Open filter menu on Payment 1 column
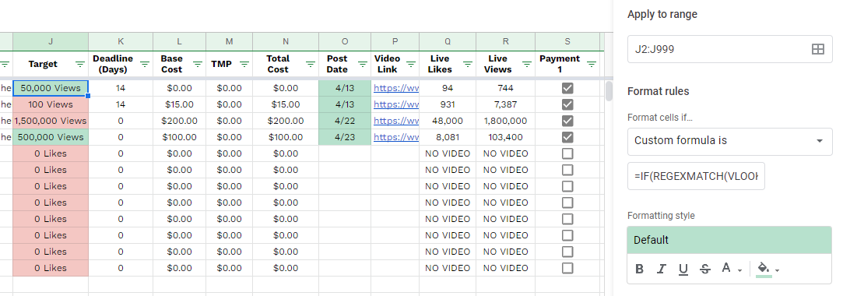Screen dimensions: 843x296 coord(592,64)
